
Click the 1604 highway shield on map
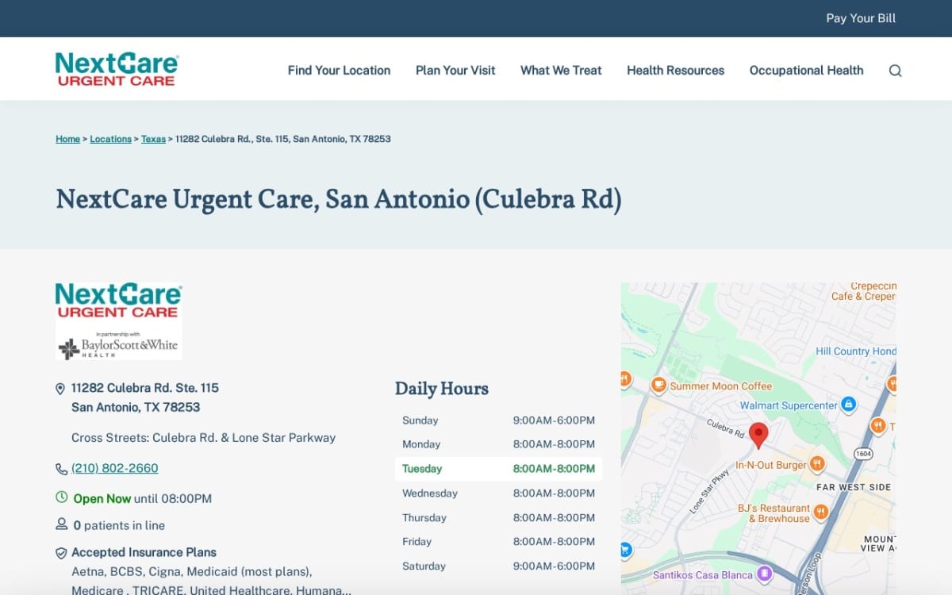coord(863,454)
